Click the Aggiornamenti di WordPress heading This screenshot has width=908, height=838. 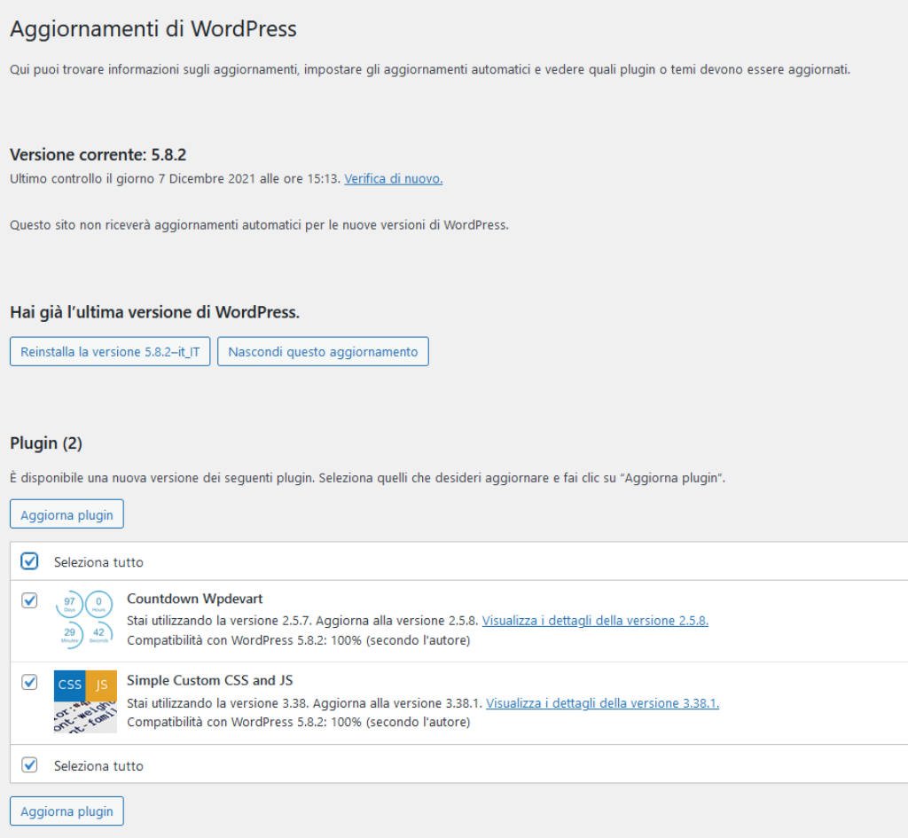coord(153,29)
